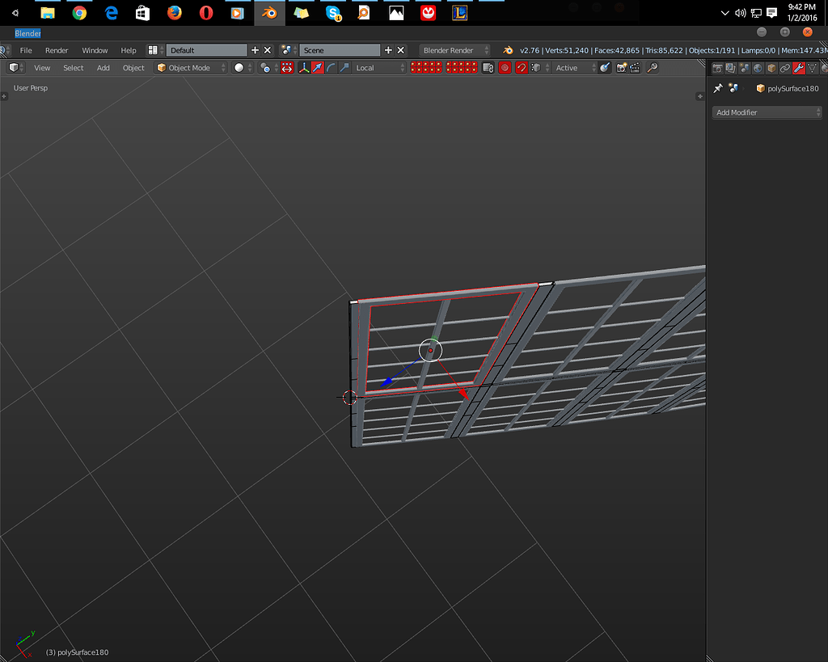
Task: Open Chrome from the taskbar
Action: point(79,13)
